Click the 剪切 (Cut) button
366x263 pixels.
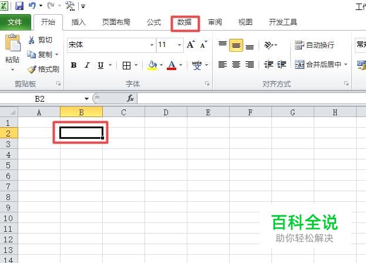pyautogui.click(x=40, y=40)
